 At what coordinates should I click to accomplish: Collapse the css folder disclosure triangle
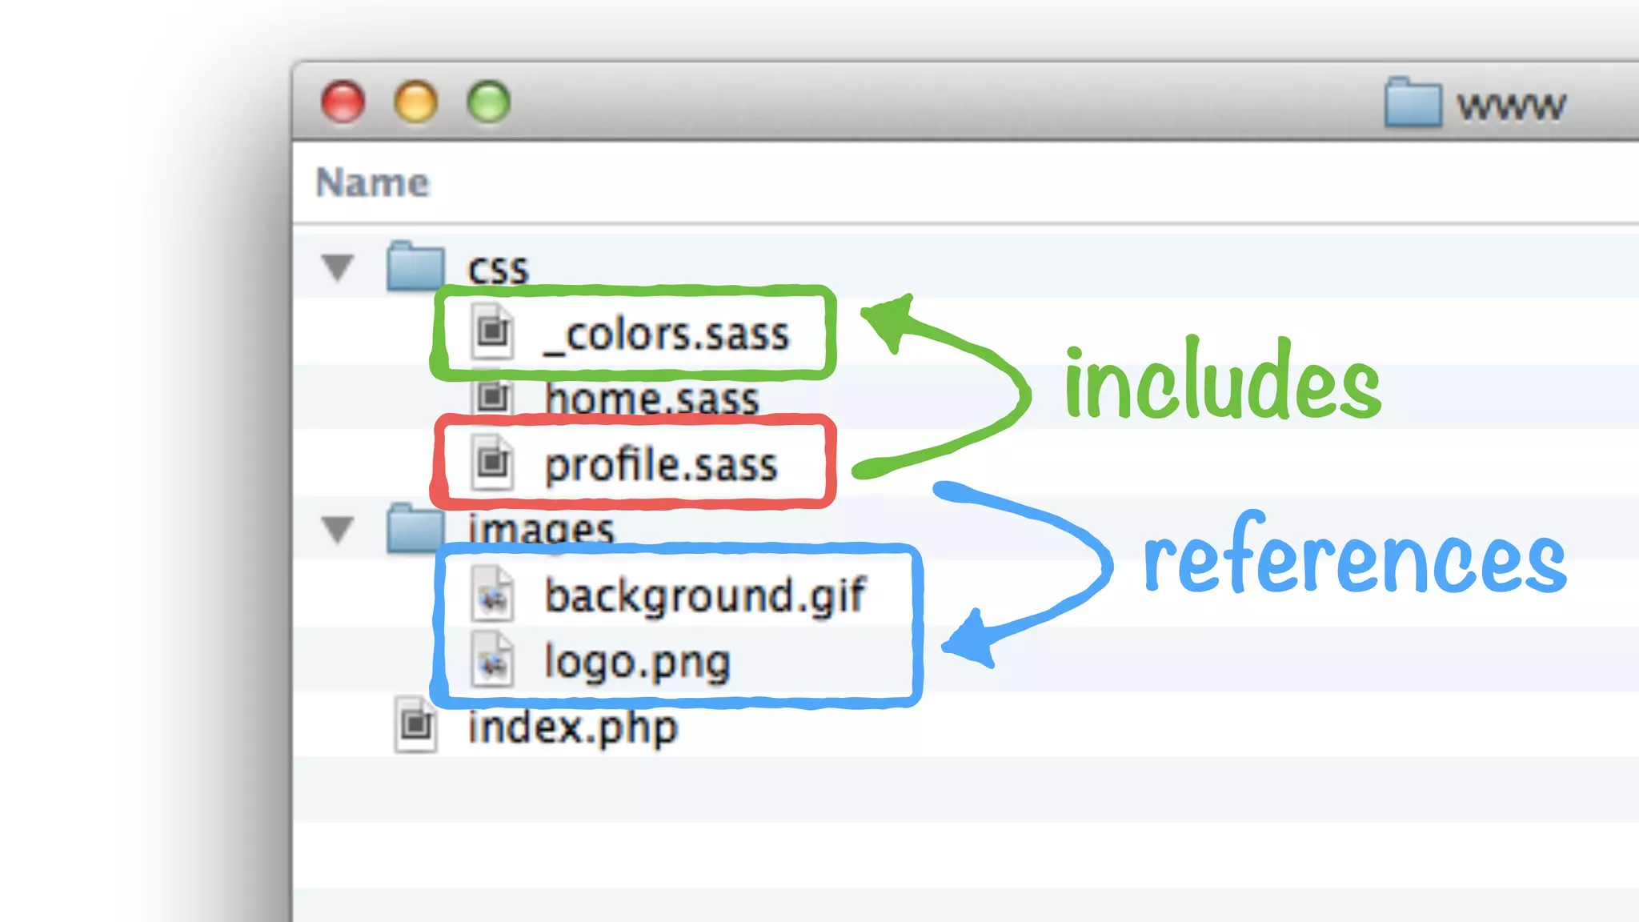pyautogui.click(x=338, y=267)
